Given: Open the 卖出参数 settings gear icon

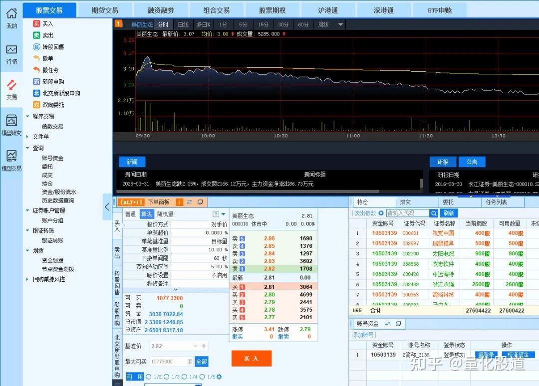Looking at the screenshot, I should [381, 213].
